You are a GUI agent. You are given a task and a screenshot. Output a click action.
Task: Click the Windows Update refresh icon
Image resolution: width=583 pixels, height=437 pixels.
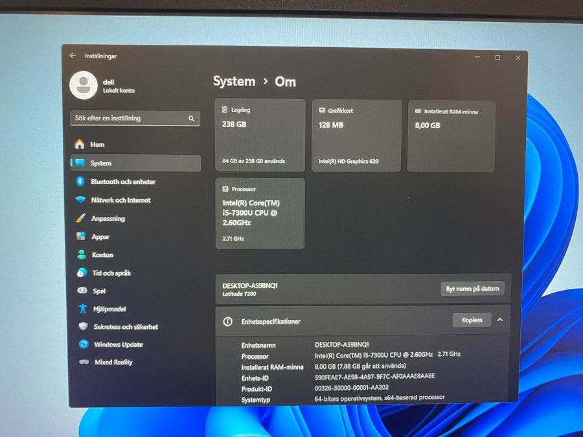pos(84,344)
